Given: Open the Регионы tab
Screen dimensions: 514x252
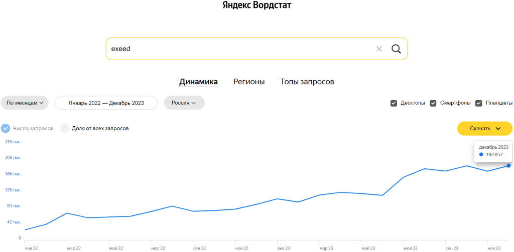Looking at the screenshot, I should pyautogui.click(x=249, y=82).
